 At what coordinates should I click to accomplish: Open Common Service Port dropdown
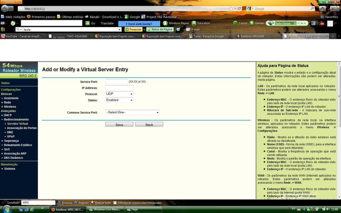pos(132,112)
